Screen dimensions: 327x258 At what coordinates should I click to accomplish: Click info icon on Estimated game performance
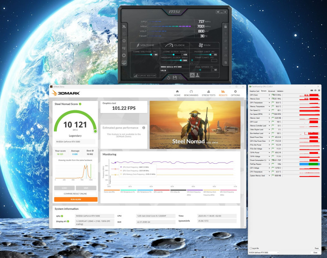144,128
